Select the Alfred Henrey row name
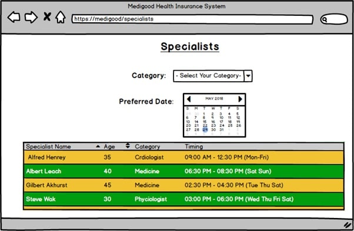The image size is (354, 231). tap(46, 158)
